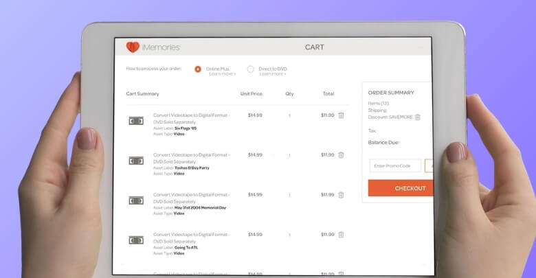The width and height of the screenshot is (536, 278).
Task: Click the Qty column header
Action: (289, 94)
